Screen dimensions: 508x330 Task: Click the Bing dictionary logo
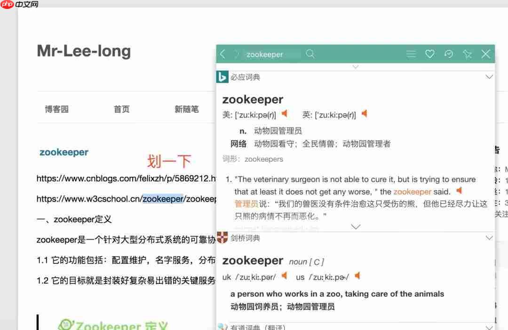point(221,77)
